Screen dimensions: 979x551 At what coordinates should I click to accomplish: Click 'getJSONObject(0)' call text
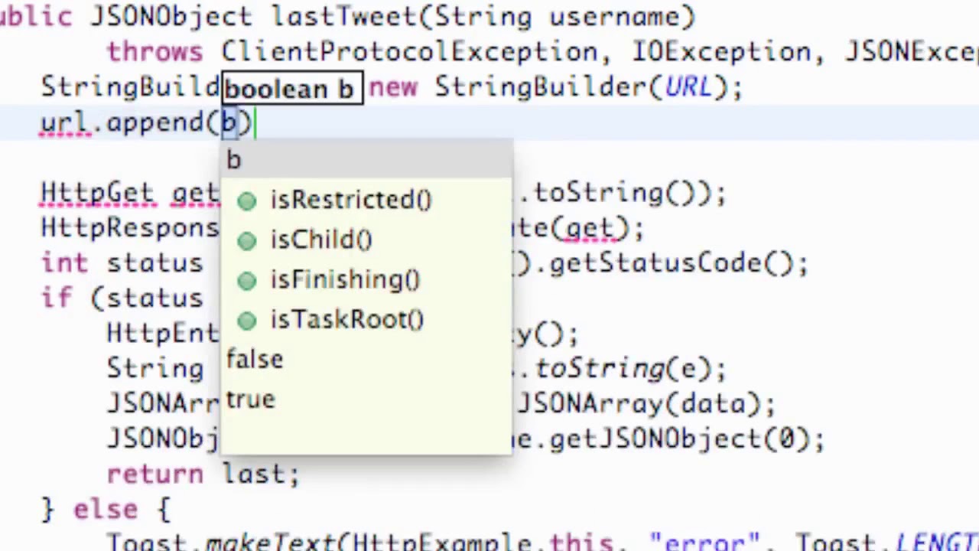[686, 439]
